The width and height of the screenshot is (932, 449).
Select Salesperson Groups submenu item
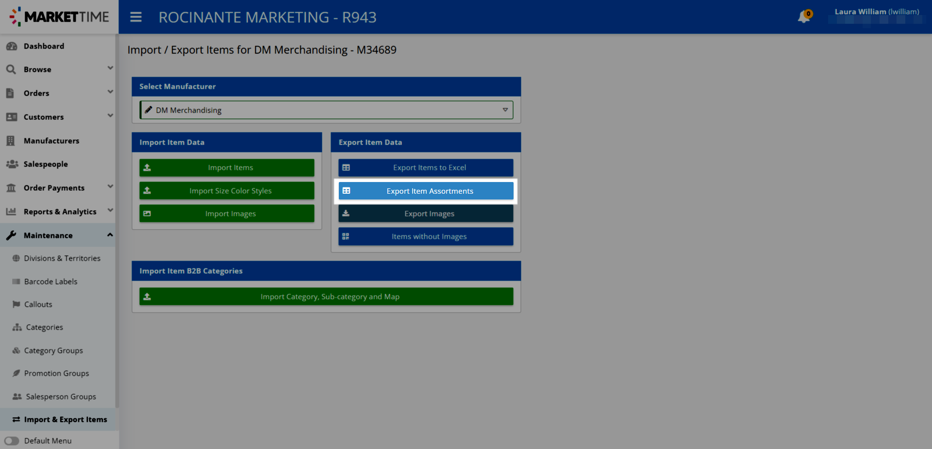tap(58, 397)
